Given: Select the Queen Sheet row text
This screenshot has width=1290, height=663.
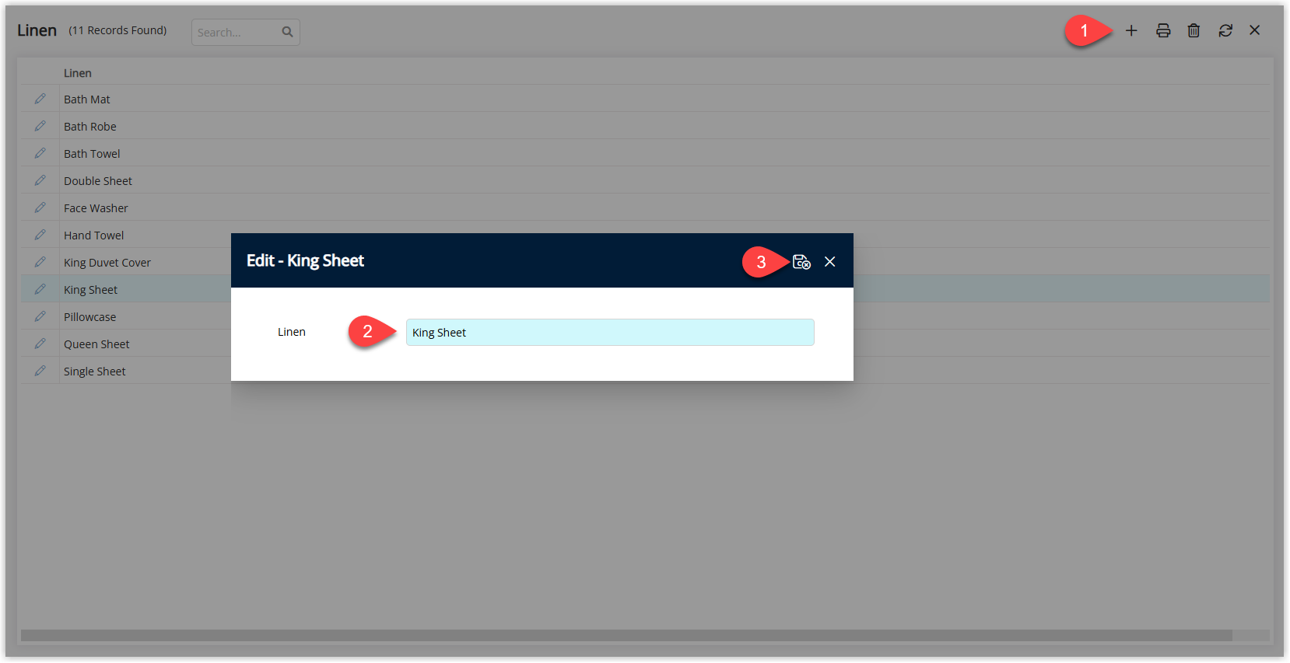Looking at the screenshot, I should point(96,344).
